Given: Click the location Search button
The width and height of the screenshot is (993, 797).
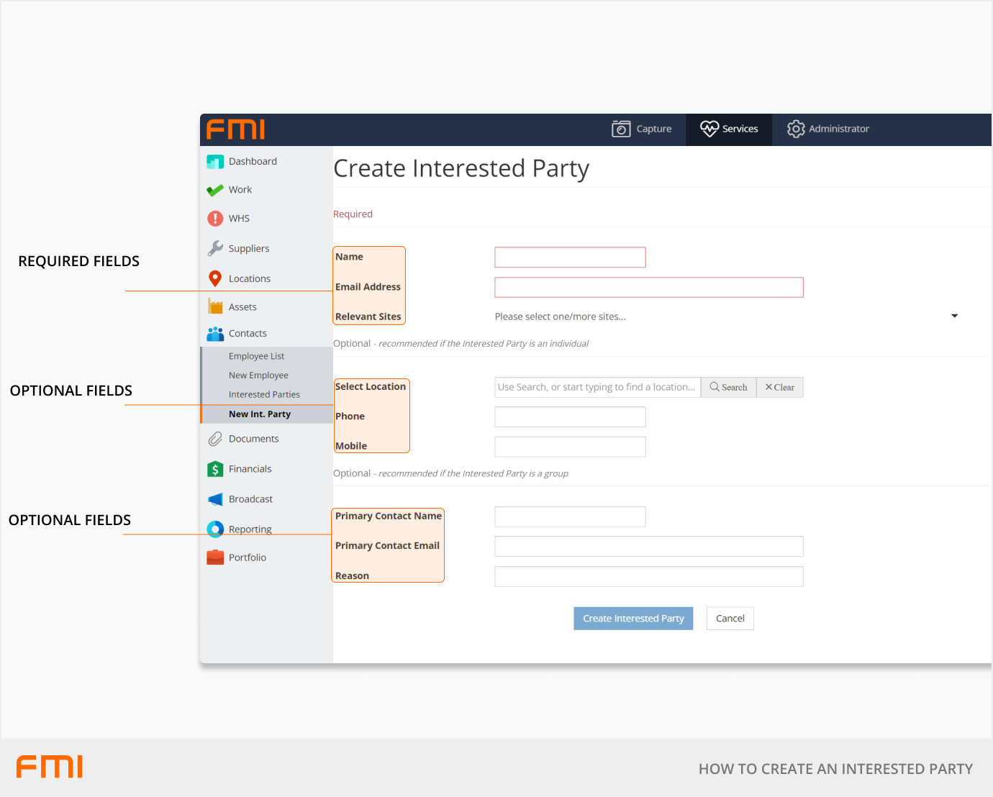Looking at the screenshot, I should (x=728, y=388).
